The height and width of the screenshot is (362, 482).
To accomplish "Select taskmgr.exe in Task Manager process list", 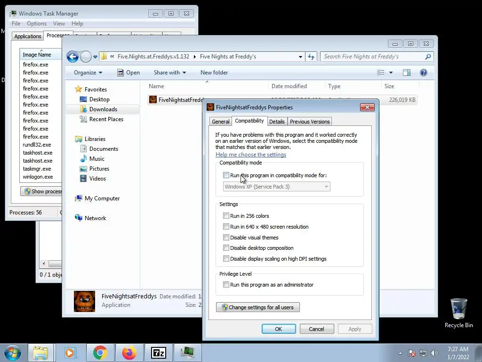I will [37, 169].
